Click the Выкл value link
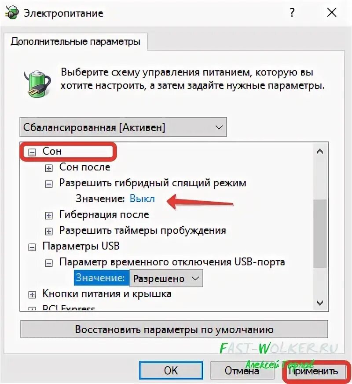 pos(142,199)
